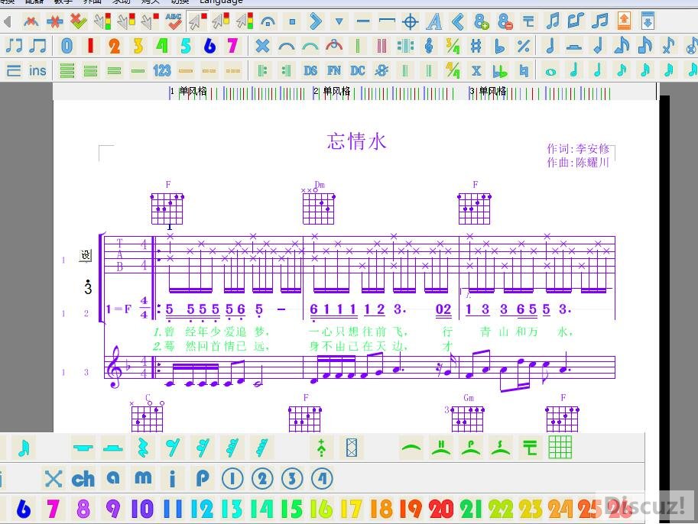Select the 'p' thumb fingering button
This screenshot has width=698, height=524.
click(203, 479)
